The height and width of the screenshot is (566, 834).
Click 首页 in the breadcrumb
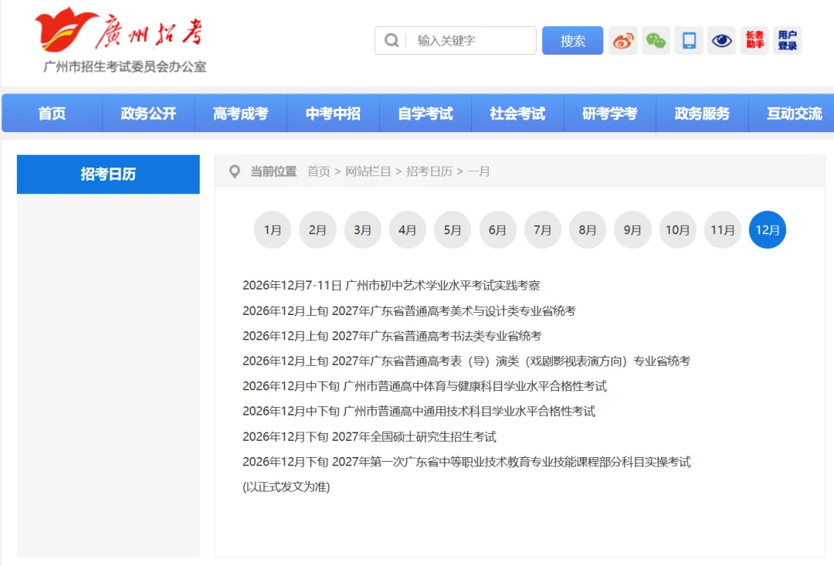point(319,171)
